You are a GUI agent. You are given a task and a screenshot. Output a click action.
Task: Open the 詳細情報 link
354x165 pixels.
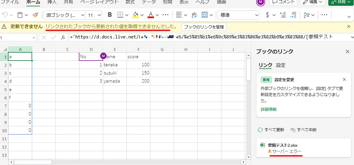[269, 109]
